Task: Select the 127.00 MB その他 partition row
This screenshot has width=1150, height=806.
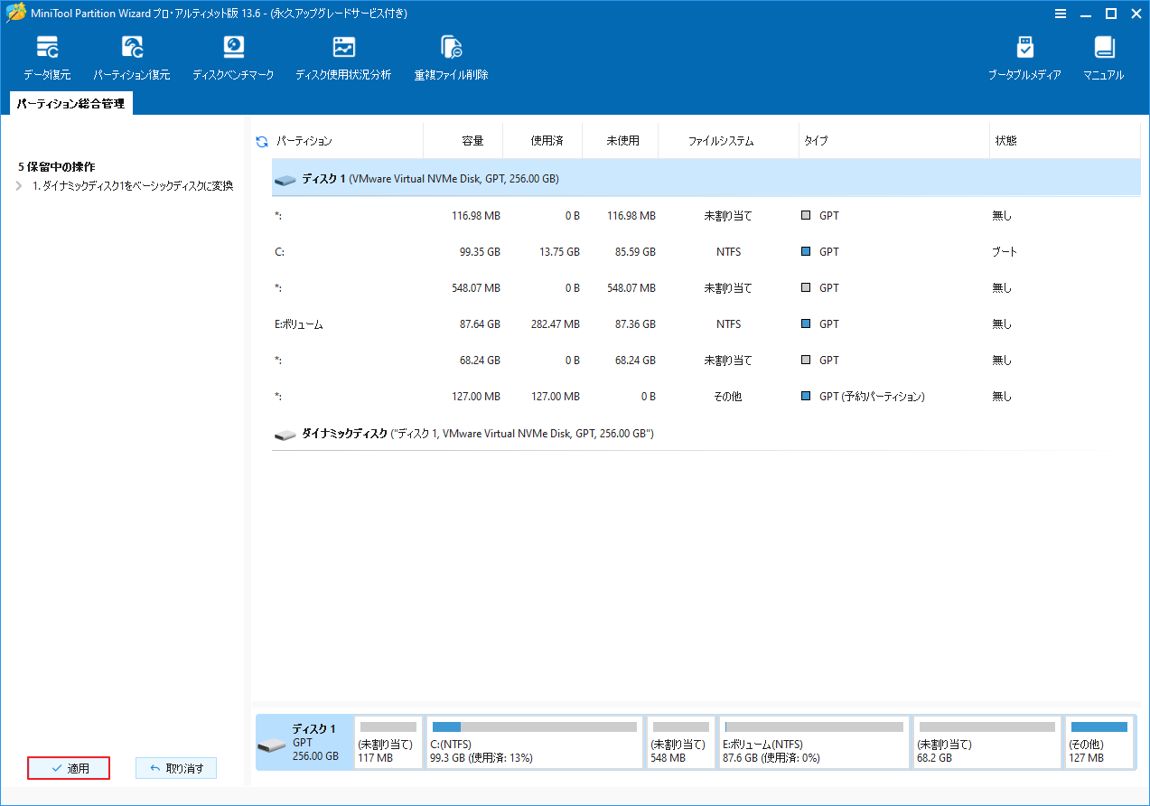Action: (x=706, y=397)
